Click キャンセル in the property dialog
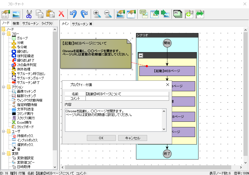249x175 pixels. click(133, 138)
